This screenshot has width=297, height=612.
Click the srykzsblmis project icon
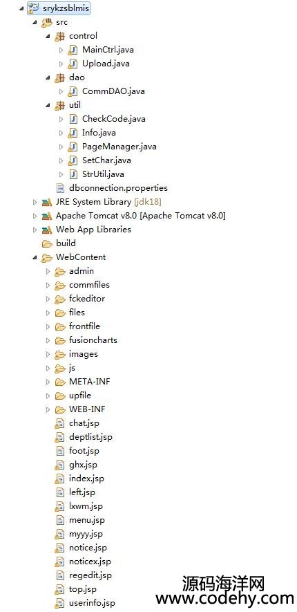(32, 8)
